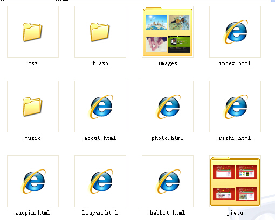
Task: Click the file name "liuyan.html"
Action: click(100, 213)
